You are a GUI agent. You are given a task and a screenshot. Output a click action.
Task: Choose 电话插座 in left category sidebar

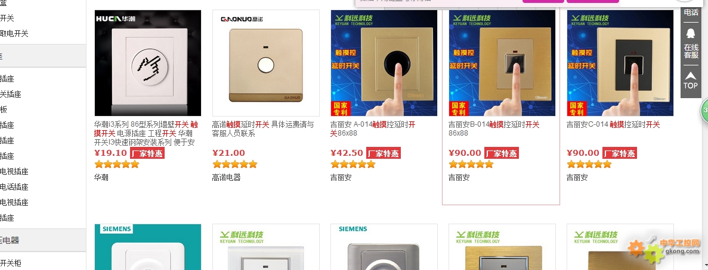tap(14, 187)
